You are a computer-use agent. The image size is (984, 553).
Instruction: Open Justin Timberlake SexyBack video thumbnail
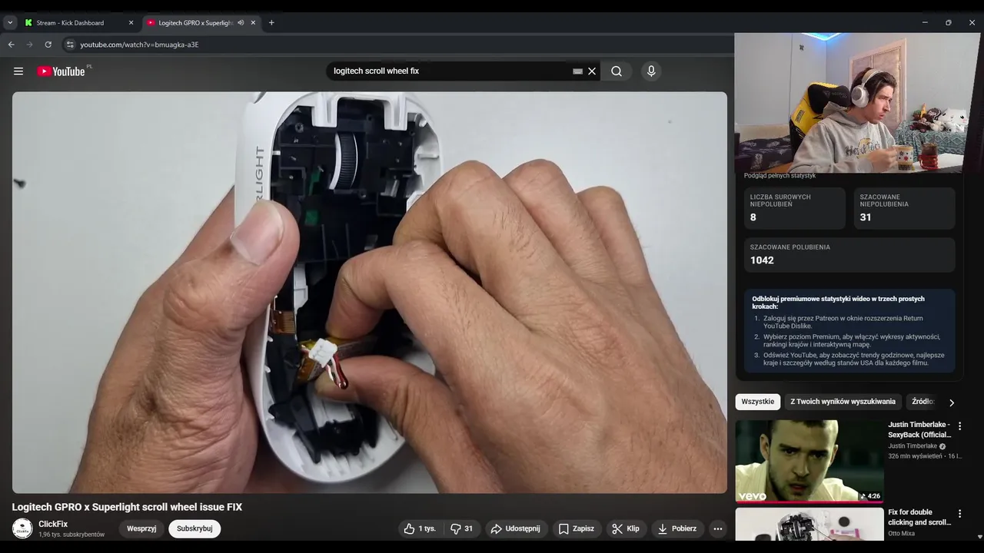pos(809,461)
